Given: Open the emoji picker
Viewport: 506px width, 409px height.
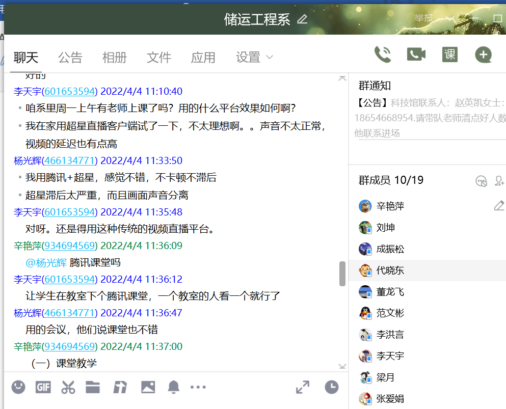Looking at the screenshot, I should point(18,387).
